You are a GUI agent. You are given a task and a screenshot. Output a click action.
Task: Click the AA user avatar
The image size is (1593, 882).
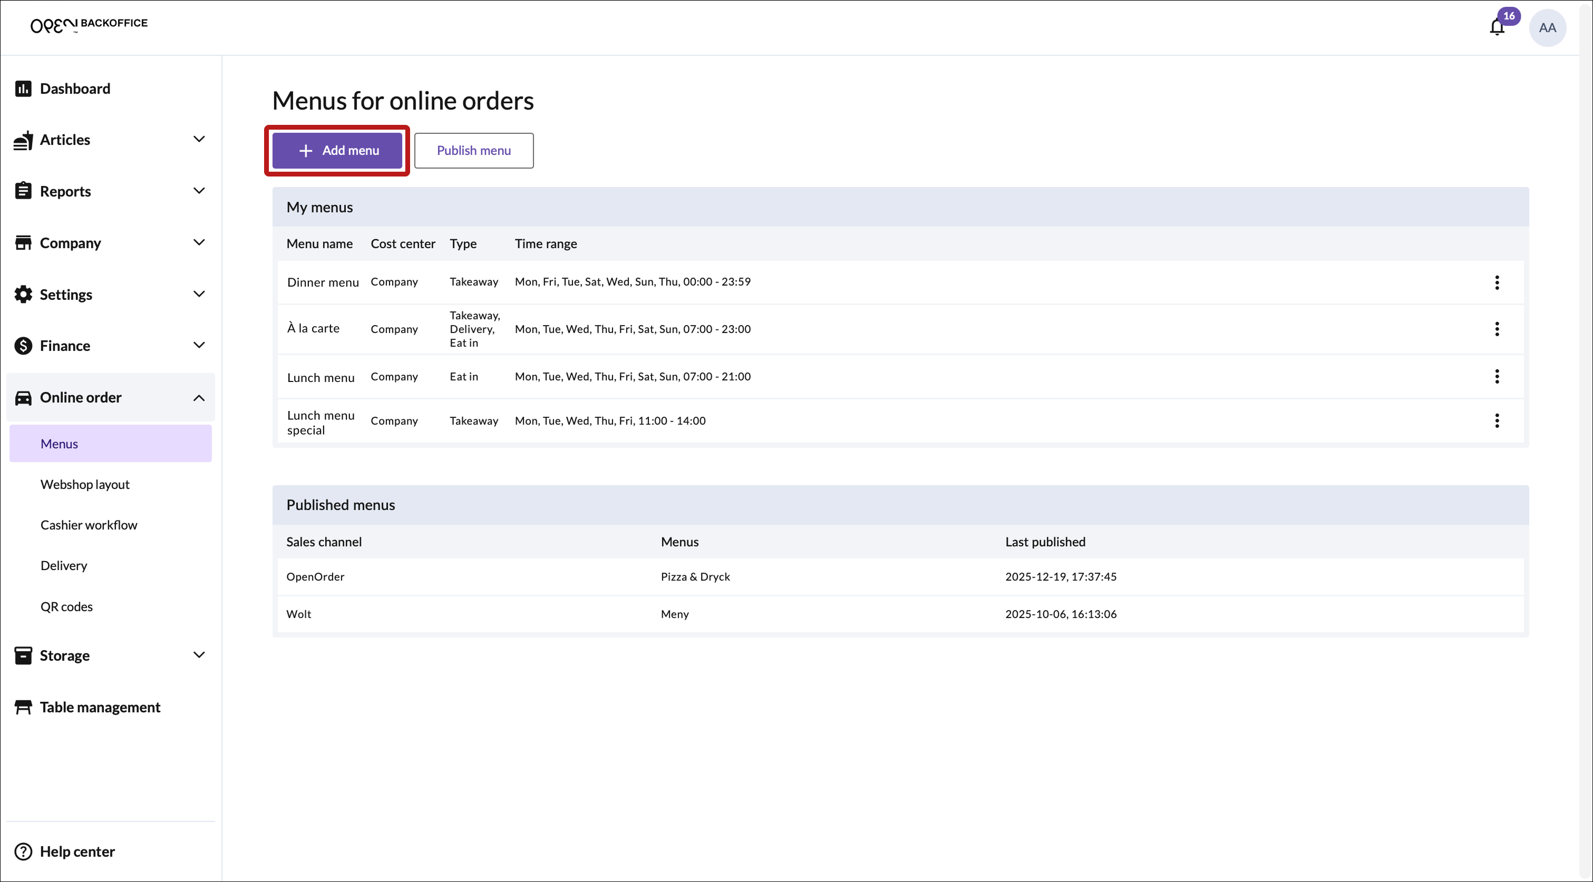pyautogui.click(x=1547, y=28)
